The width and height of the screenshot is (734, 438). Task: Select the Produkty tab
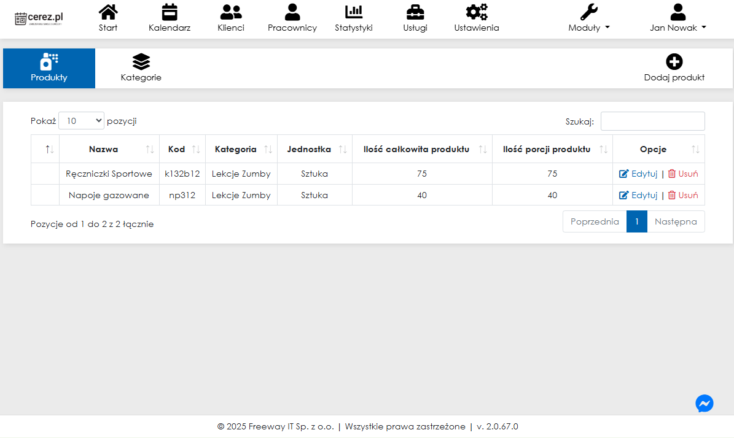[x=49, y=68]
